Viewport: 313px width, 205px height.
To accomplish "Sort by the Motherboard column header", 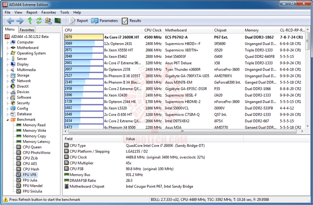I will 188,30.
